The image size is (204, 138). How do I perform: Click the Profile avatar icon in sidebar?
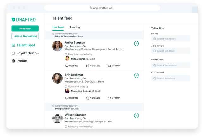pos(13,61)
